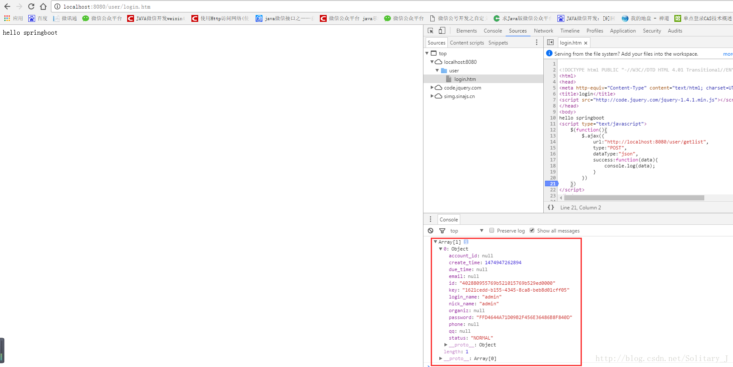This screenshot has height=367, width=733.
Task: Open the JAVA微信开发weixin bookmark
Action: tap(156, 18)
